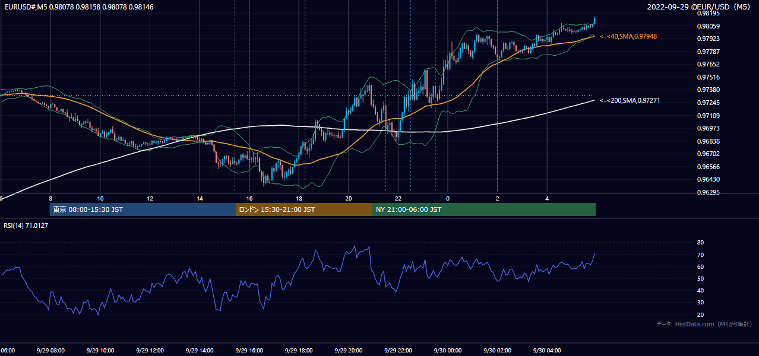
Task: Click the bottom date label 9/30 02:00
Action: (497, 350)
